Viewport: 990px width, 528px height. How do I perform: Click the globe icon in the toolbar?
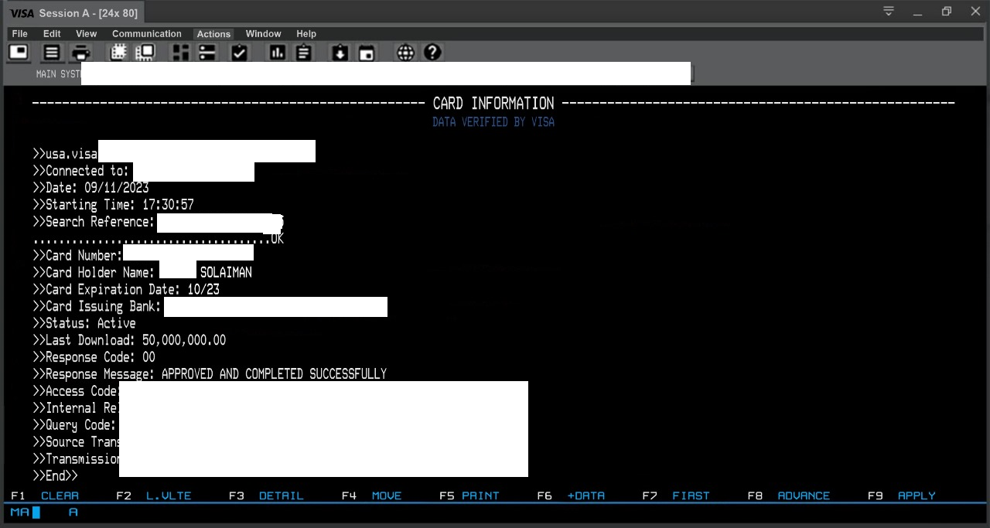click(405, 53)
